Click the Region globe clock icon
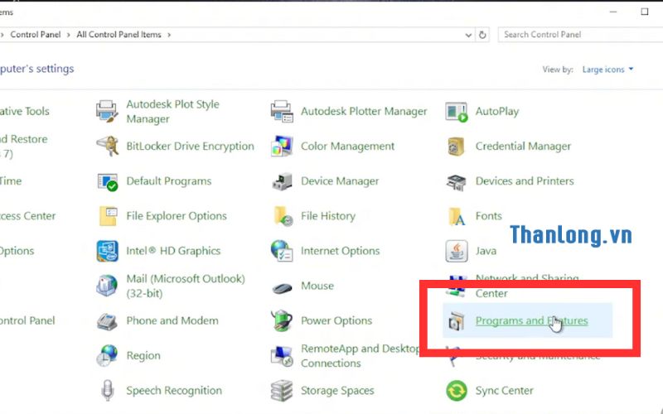 107,356
